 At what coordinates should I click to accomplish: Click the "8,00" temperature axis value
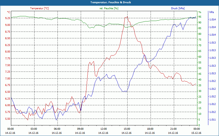pos(8,52)
